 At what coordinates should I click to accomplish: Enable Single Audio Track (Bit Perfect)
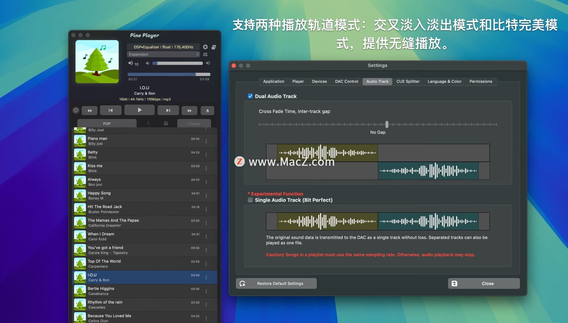pos(250,200)
